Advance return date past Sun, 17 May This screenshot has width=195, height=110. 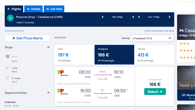click(x=169, y=17)
